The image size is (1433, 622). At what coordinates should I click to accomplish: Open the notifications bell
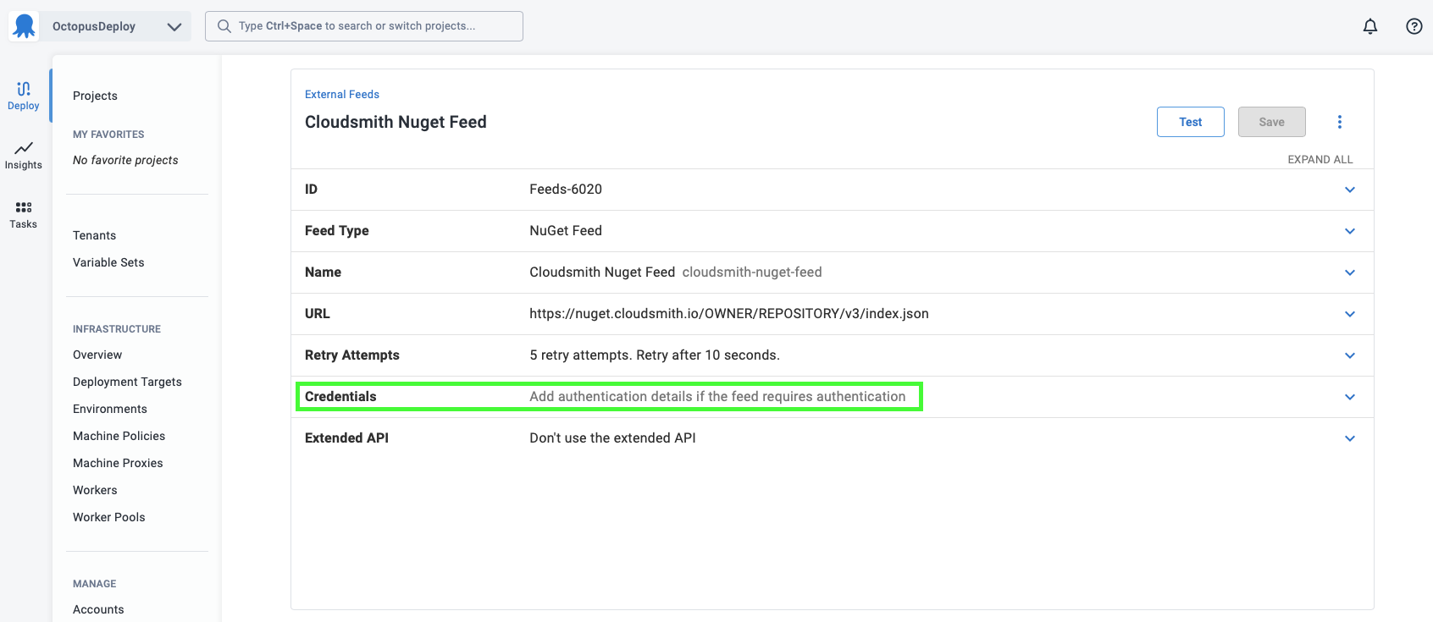(1370, 26)
